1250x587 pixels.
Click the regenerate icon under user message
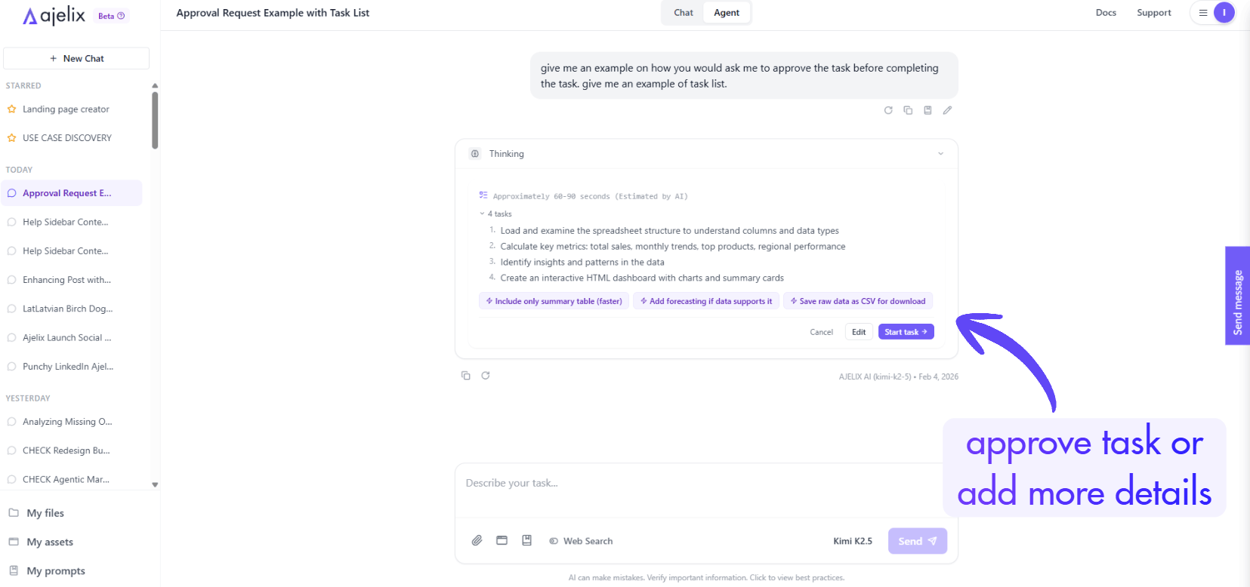[888, 110]
